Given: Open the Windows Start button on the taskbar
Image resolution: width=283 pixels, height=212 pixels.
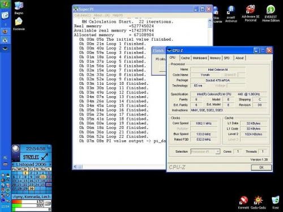Looking at the screenshot, I should coord(5,4).
